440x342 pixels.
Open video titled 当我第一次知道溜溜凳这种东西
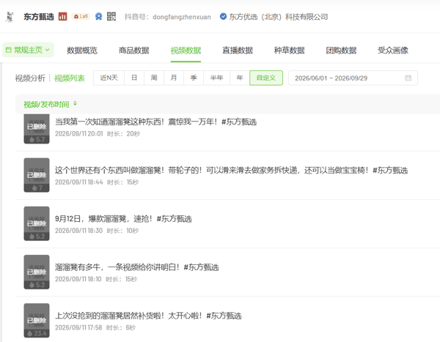pos(155,122)
